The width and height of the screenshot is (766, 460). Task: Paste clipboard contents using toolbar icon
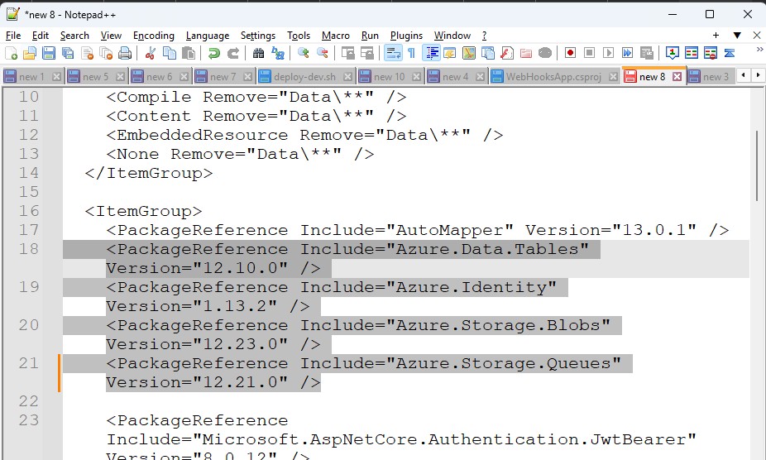click(x=189, y=53)
